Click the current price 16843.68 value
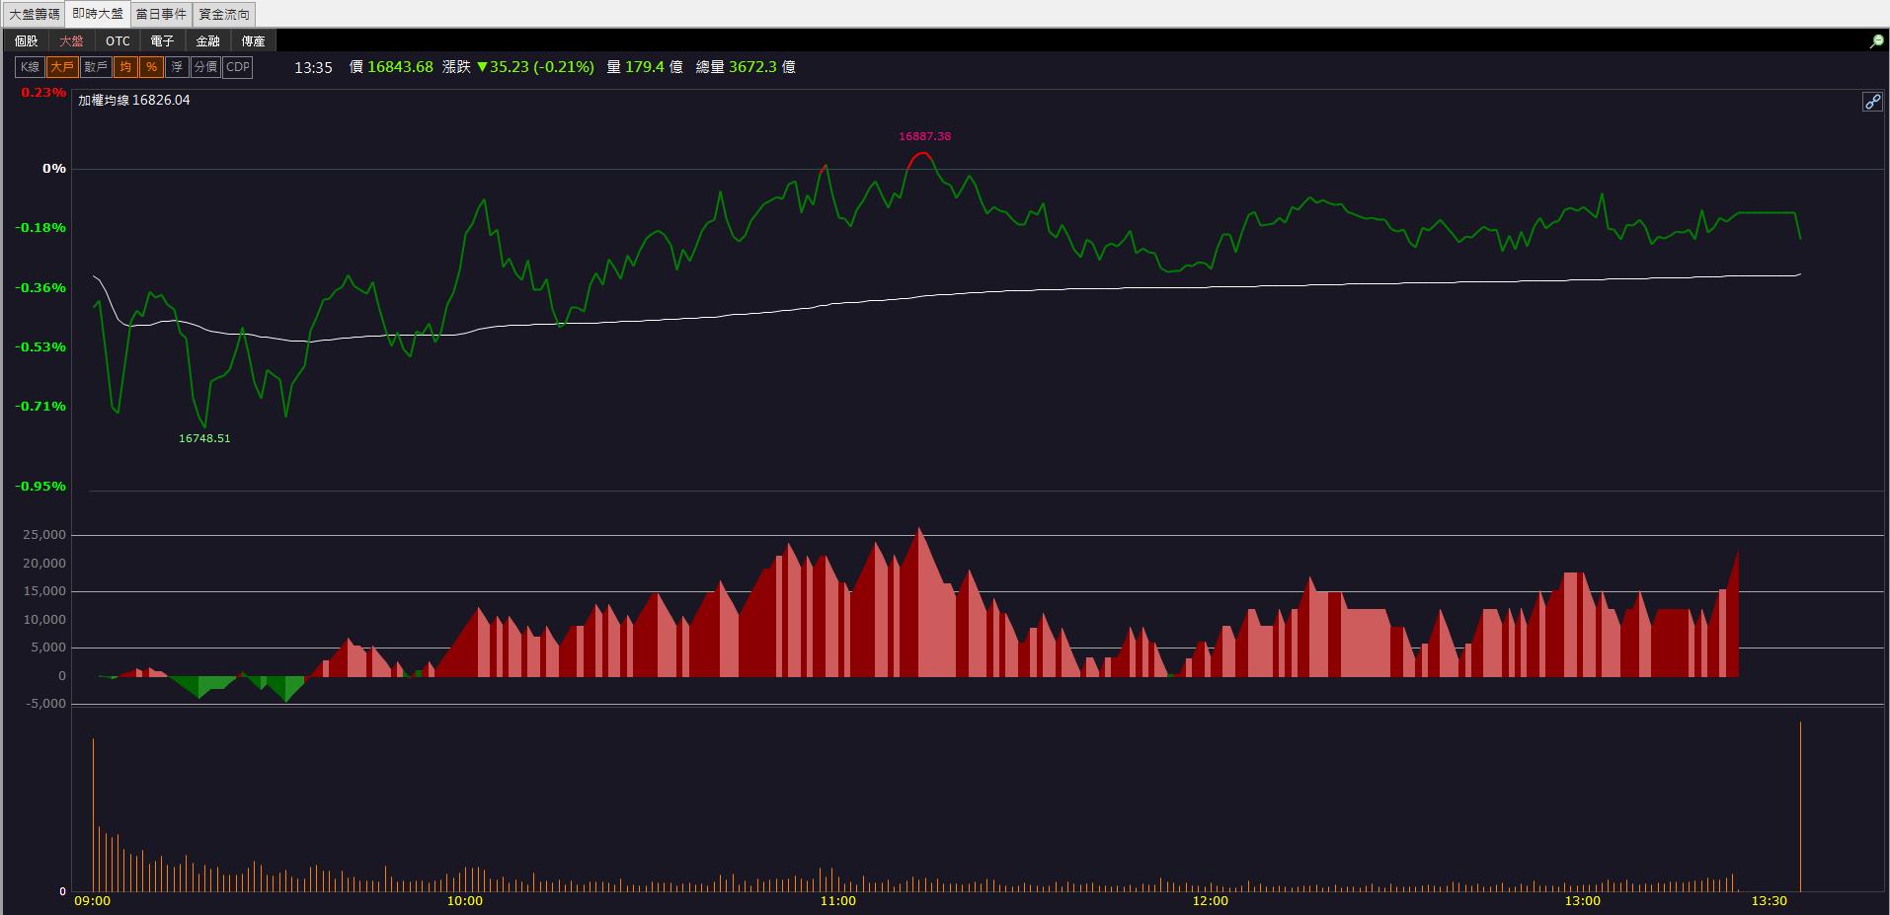This screenshot has height=915, width=1890. (x=400, y=67)
